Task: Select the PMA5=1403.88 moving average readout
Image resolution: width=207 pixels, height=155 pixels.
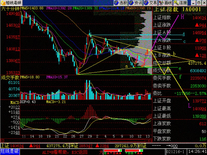Action: coord(32,8)
